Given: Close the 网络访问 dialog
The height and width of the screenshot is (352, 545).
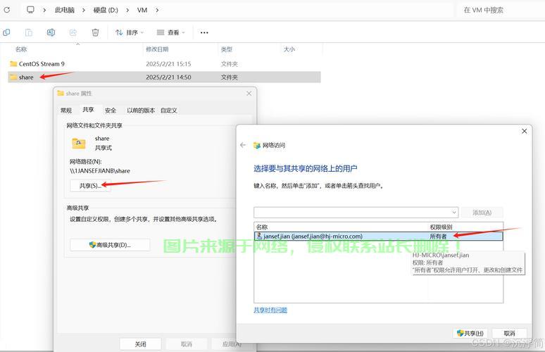Looking at the screenshot, I should point(524,131).
